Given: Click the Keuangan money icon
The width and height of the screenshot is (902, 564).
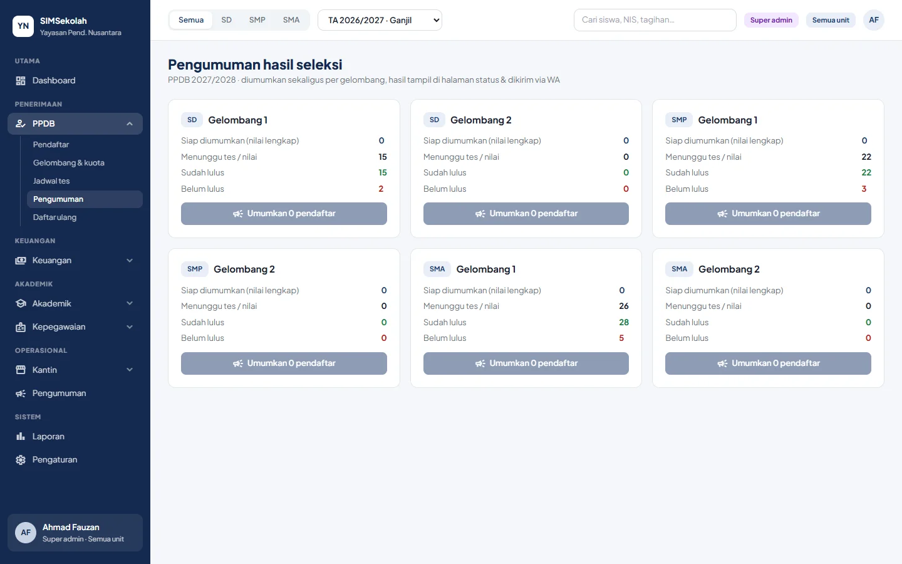Looking at the screenshot, I should coord(21,261).
